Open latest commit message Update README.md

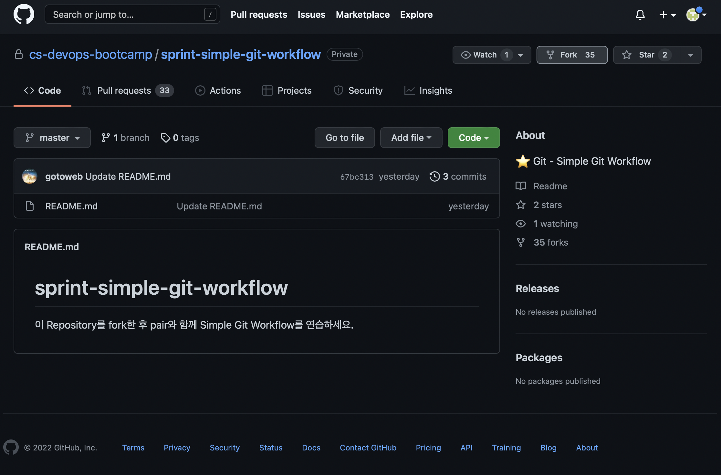128,176
